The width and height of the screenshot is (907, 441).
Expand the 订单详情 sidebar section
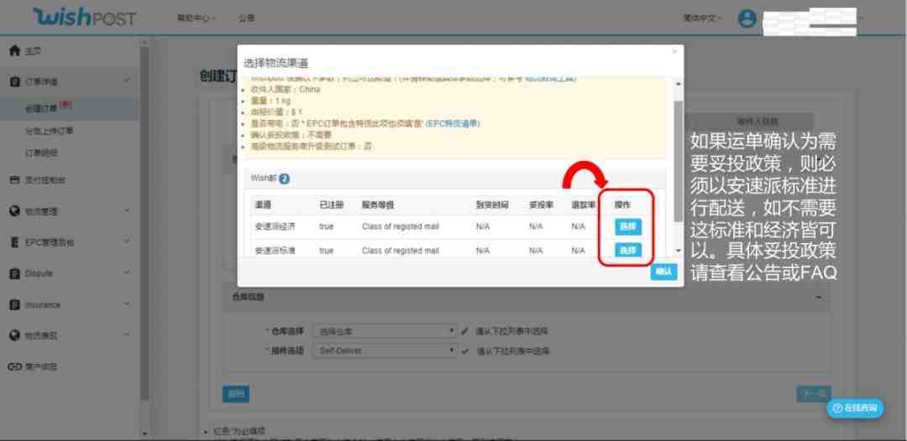(127, 81)
